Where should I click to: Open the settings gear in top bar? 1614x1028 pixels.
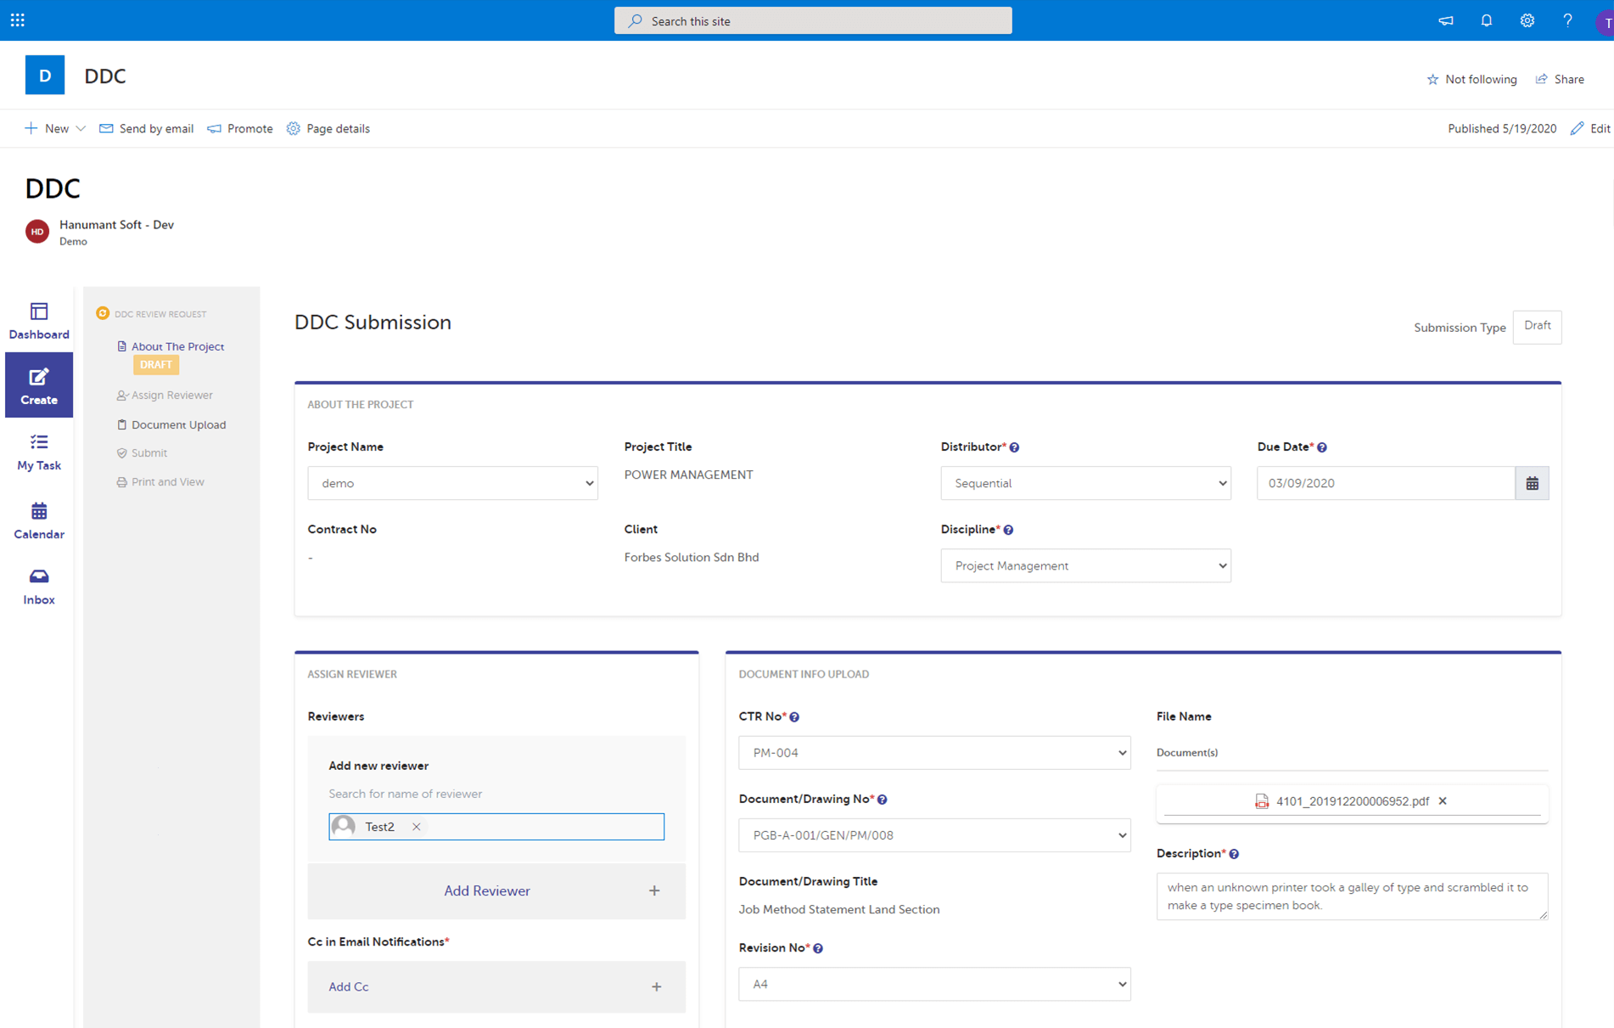[x=1527, y=20]
